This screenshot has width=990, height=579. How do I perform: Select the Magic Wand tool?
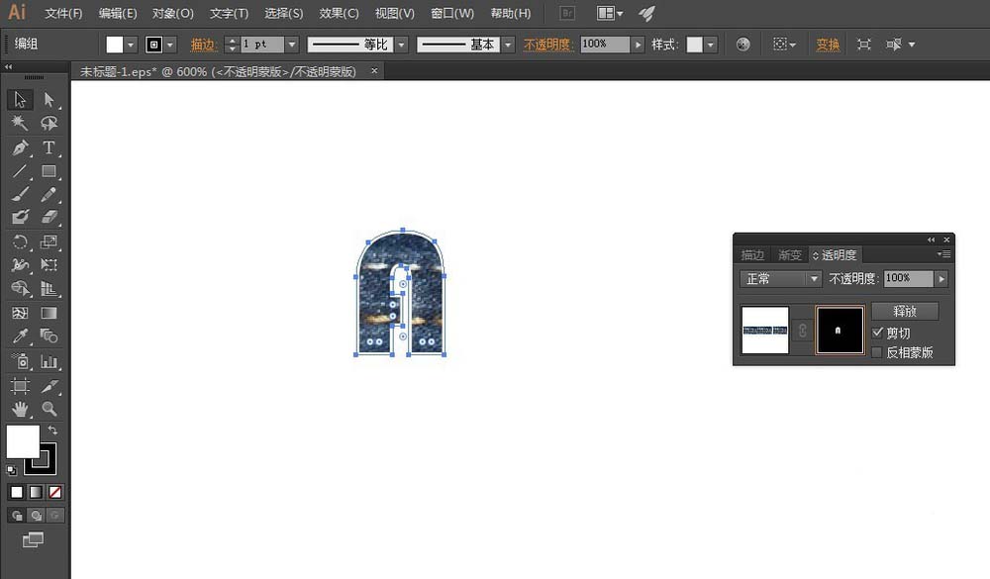click(20, 123)
